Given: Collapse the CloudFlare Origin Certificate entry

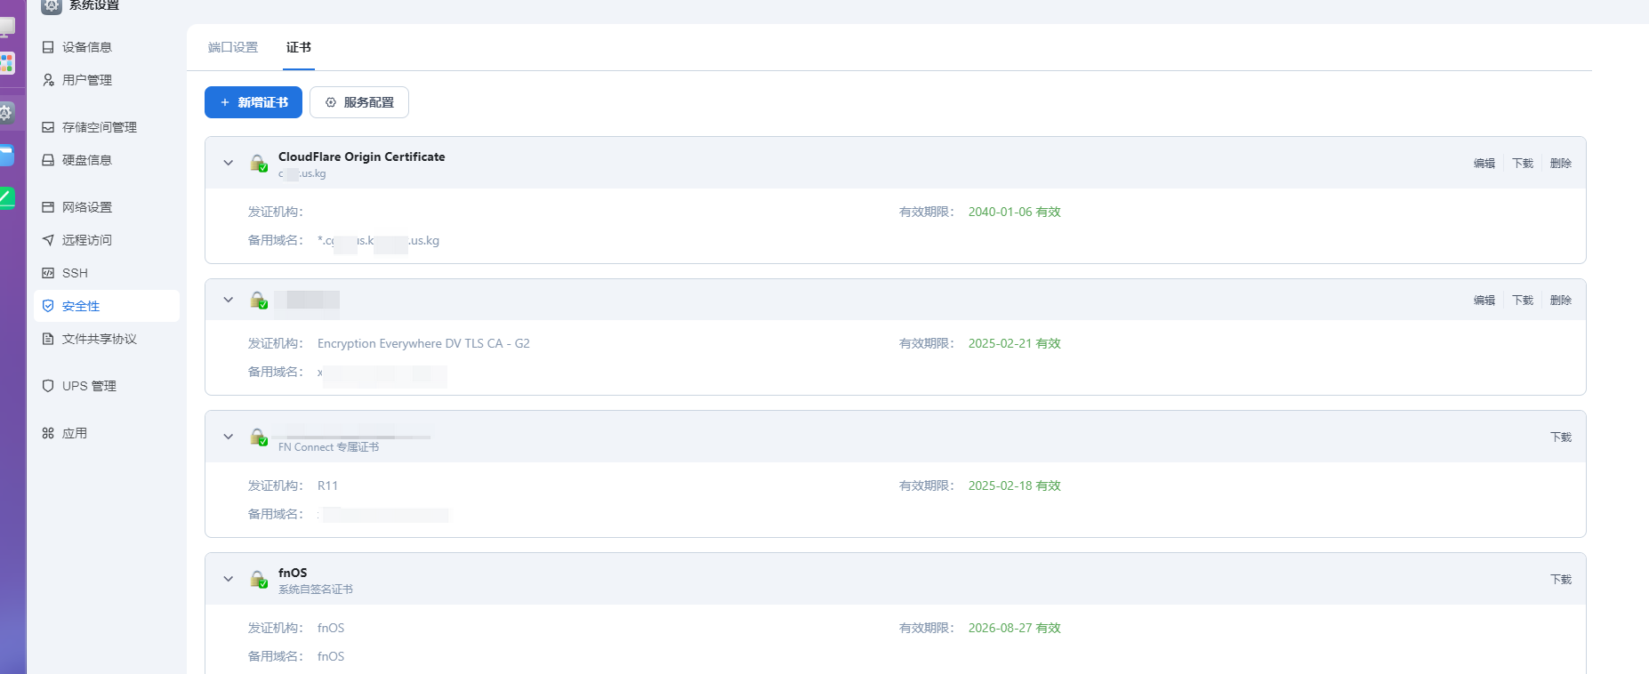Looking at the screenshot, I should point(229,163).
